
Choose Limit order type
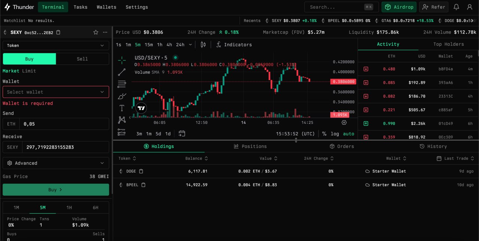(x=29, y=71)
